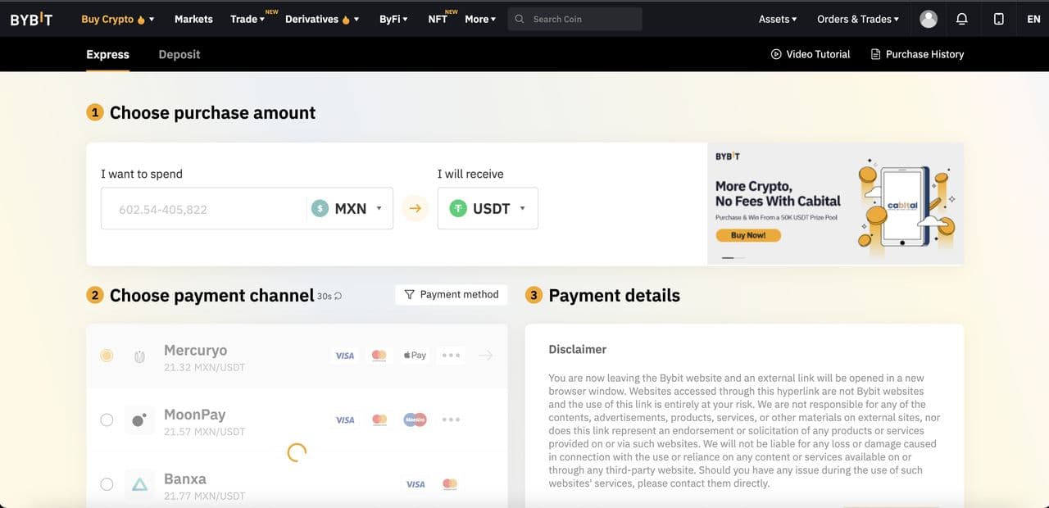This screenshot has height=508, width=1049.
Task: Open the notifications bell icon
Action: click(x=962, y=19)
